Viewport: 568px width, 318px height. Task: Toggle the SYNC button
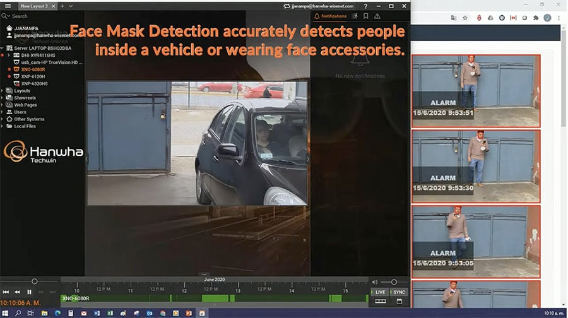tap(399, 292)
